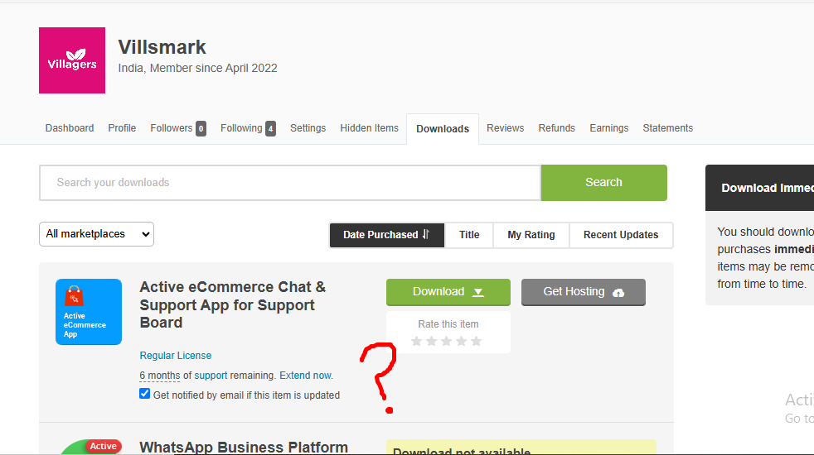Click the Extend now link

tap(307, 376)
